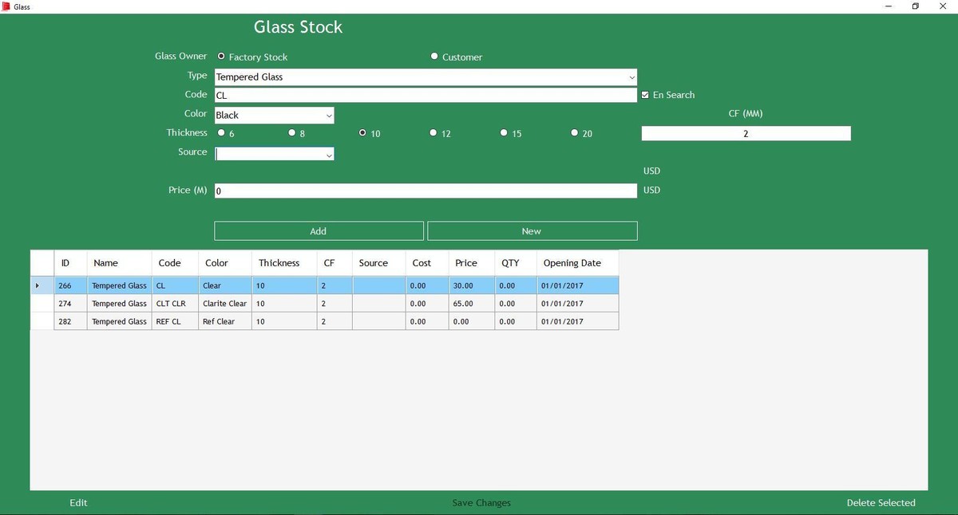This screenshot has width=958, height=515.
Task: Click the row selector arrow for ID 266
Action: coord(38,285)
